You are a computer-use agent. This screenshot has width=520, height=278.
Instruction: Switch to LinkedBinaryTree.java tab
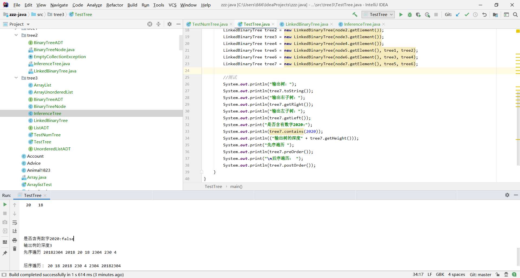pyautogui.click(x=306, y=24)
